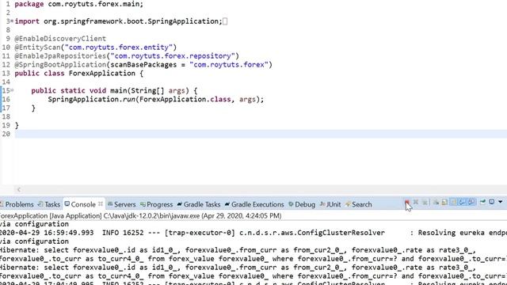507x285 pixels.
Task: Click the "com.roytuts.forex.repository" string
Action: pos(173,56)
